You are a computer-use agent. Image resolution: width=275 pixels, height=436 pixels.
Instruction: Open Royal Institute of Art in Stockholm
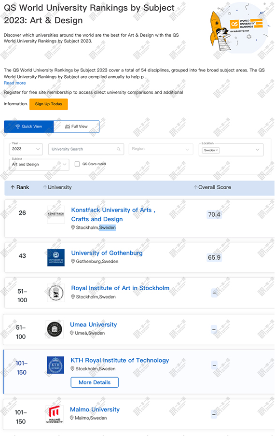[x=120, y=288]
